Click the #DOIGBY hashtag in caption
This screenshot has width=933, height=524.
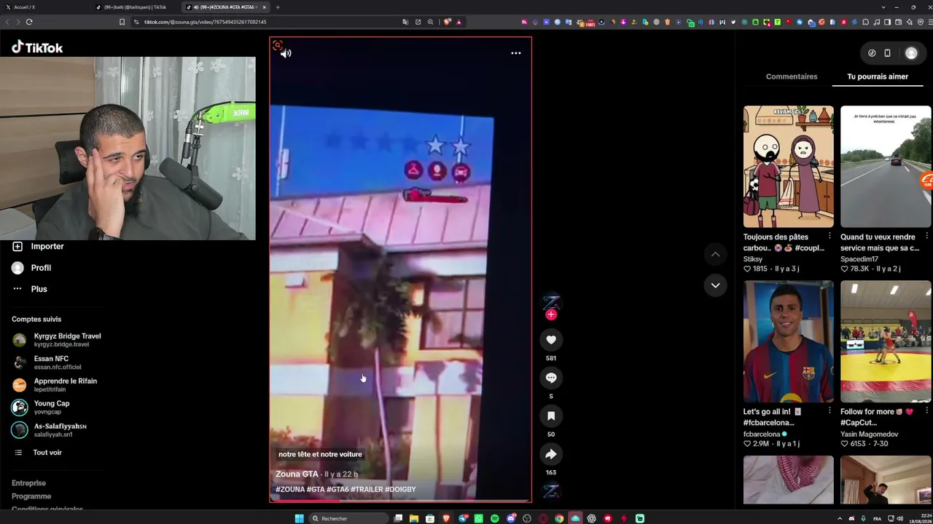click(400, 490)
